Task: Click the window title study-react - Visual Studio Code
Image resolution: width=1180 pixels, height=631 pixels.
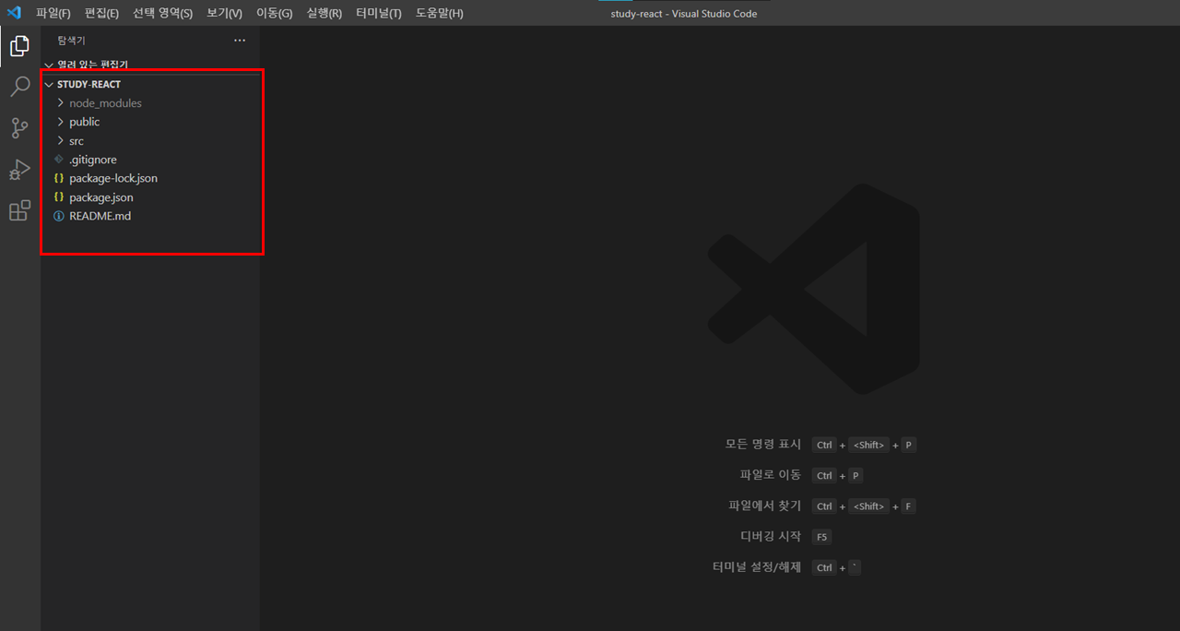Action: [684, 14]
